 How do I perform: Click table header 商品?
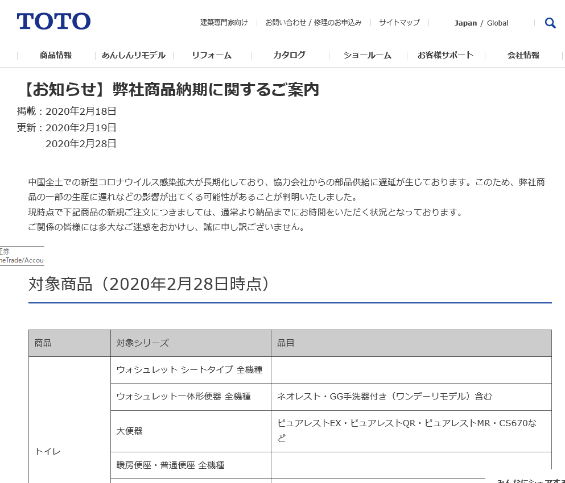tap(69, 343)
